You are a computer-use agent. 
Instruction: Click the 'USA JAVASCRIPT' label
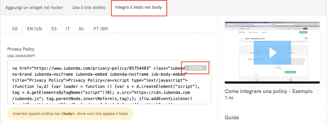(21, 56)
